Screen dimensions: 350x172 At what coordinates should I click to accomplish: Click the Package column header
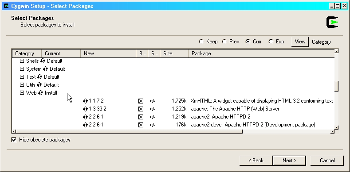261,54
